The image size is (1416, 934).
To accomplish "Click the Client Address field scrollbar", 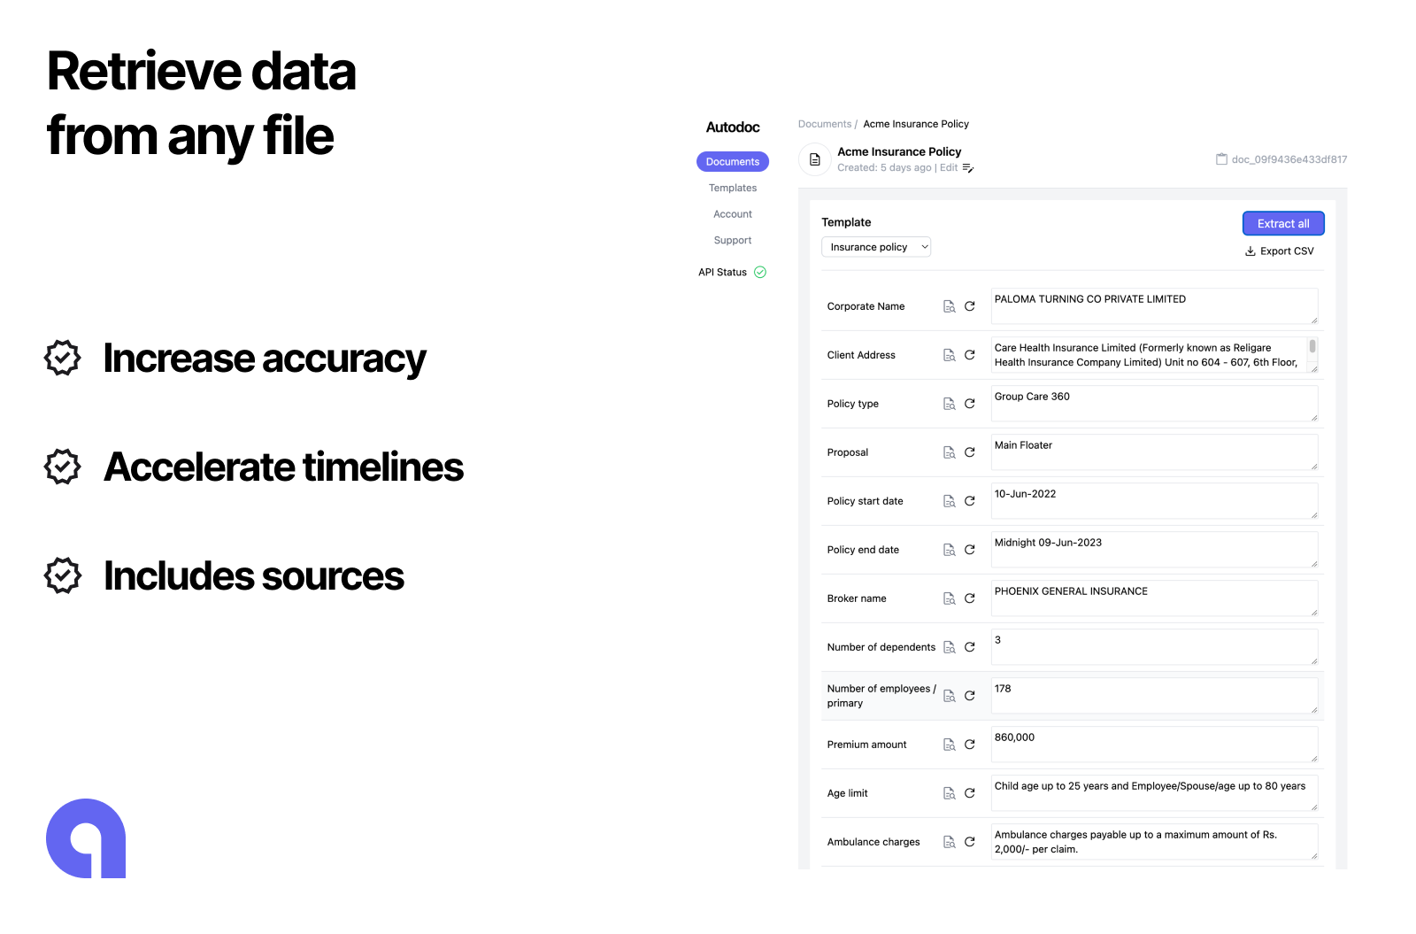I will coord(1312,347).
